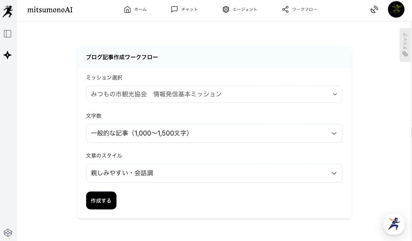Click the running ninja logo icon
Screen dimensions: 412x241
coord(8,11)
